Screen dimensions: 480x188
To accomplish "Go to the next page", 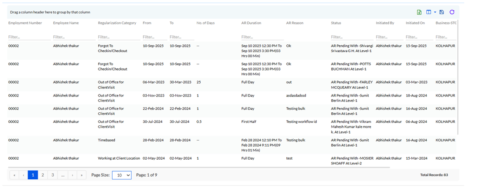I will (x=72, y=175).
